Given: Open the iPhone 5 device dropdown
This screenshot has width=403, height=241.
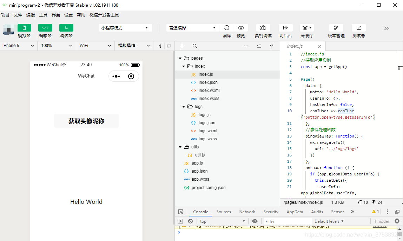Looking at the screenshot, I should coord(18,46).
